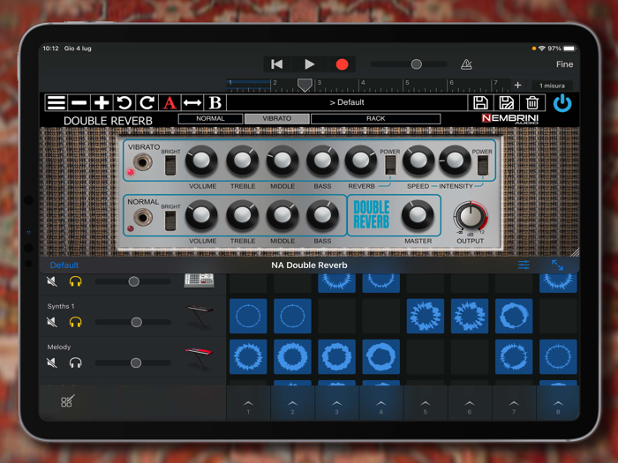Click the Normal input jack
Image resolution: width=618 pixels, height=463 pixels.
point(143,217)
